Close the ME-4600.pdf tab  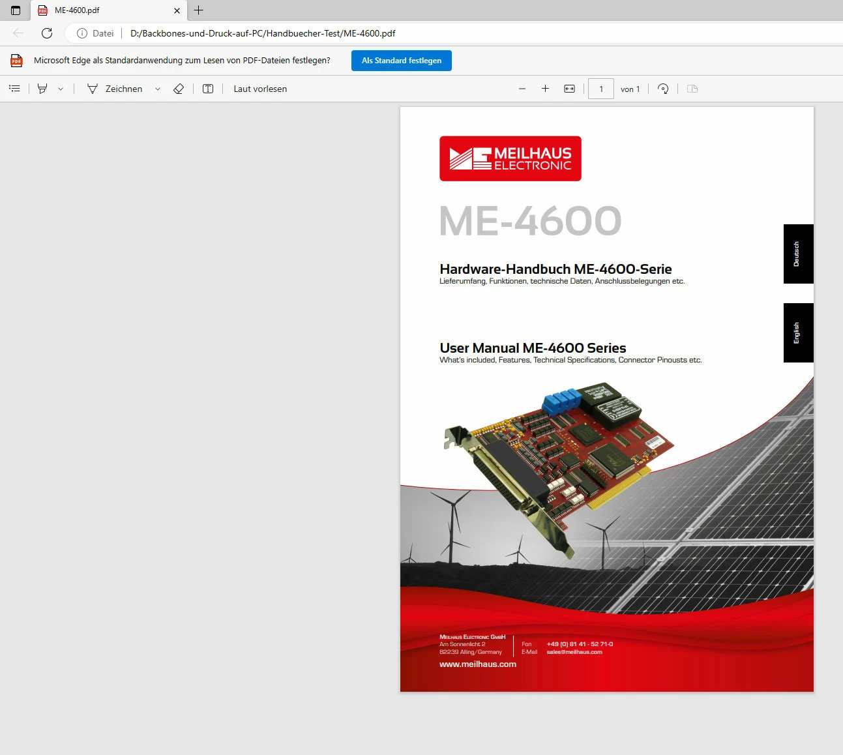(177, 10)
